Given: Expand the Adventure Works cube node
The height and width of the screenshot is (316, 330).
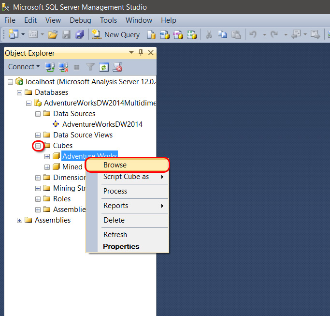Looking at the screenshot, I should [x=47, y=156].
